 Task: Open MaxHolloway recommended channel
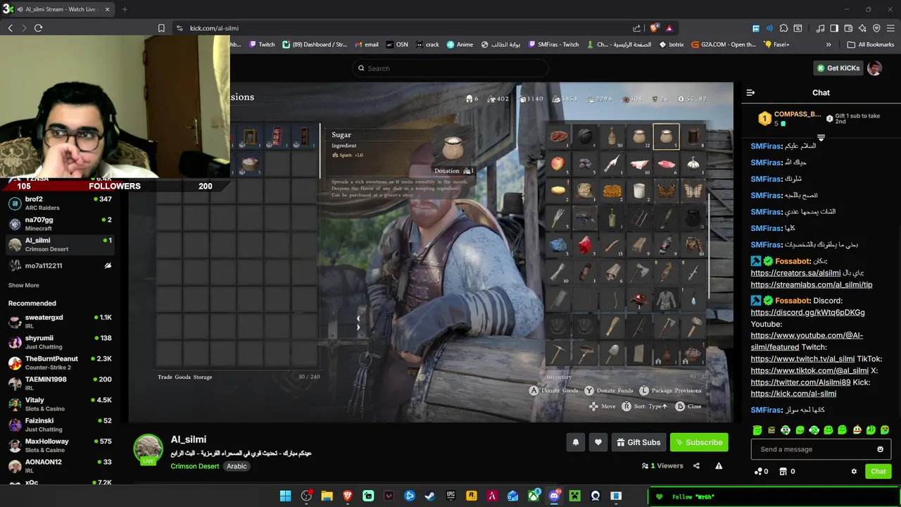pyautogui.click(x=60, y=446)
